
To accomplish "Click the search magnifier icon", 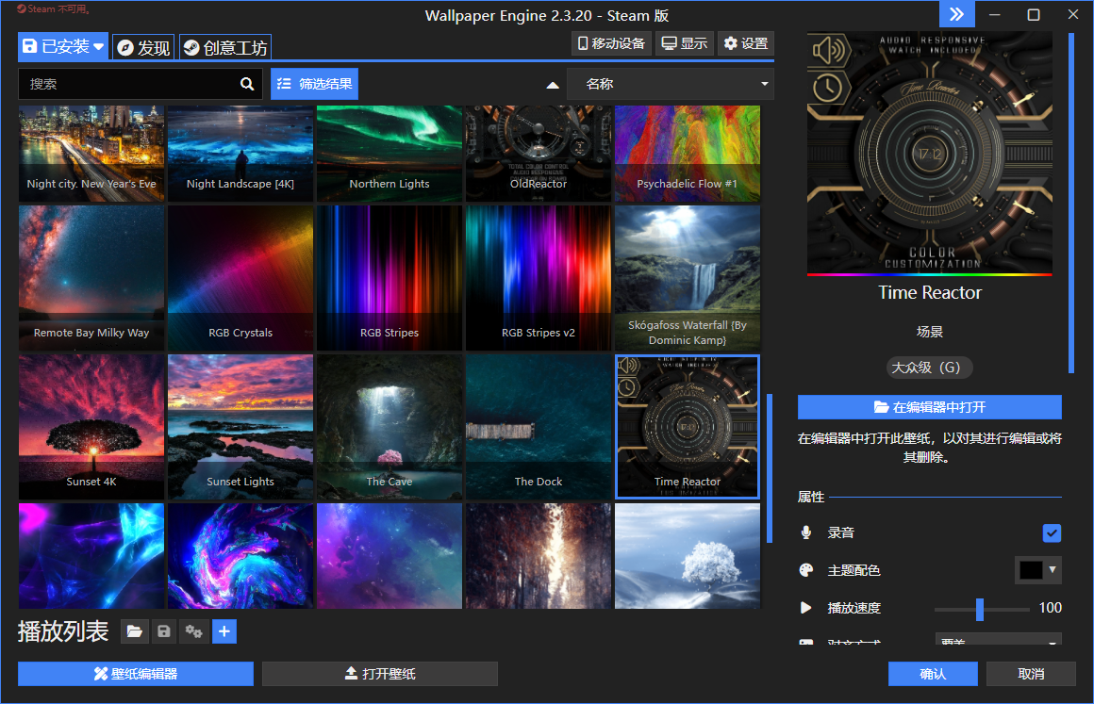I will coord(247,84).
